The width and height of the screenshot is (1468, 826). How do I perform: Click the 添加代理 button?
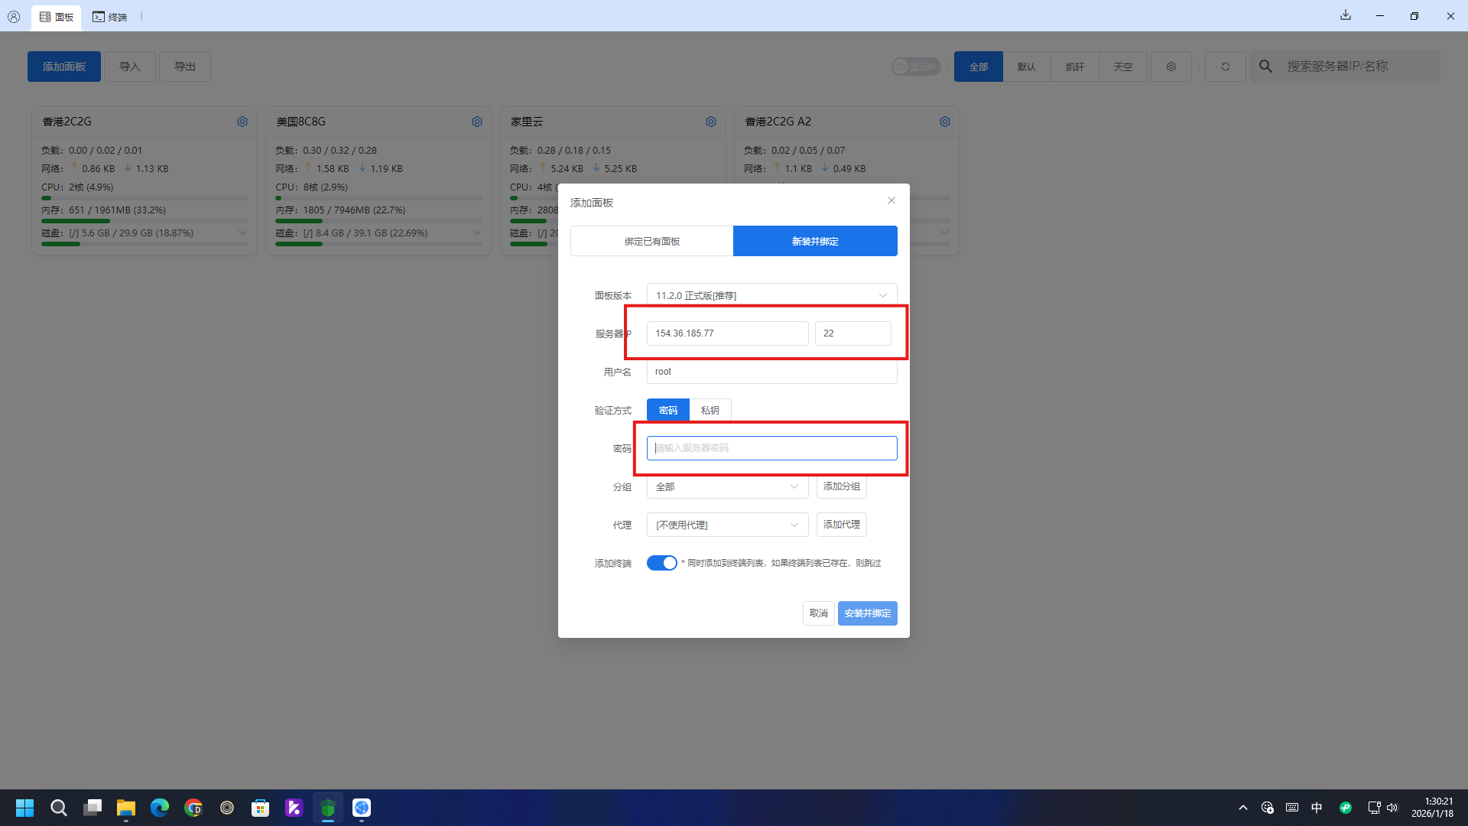coord(841,525)
